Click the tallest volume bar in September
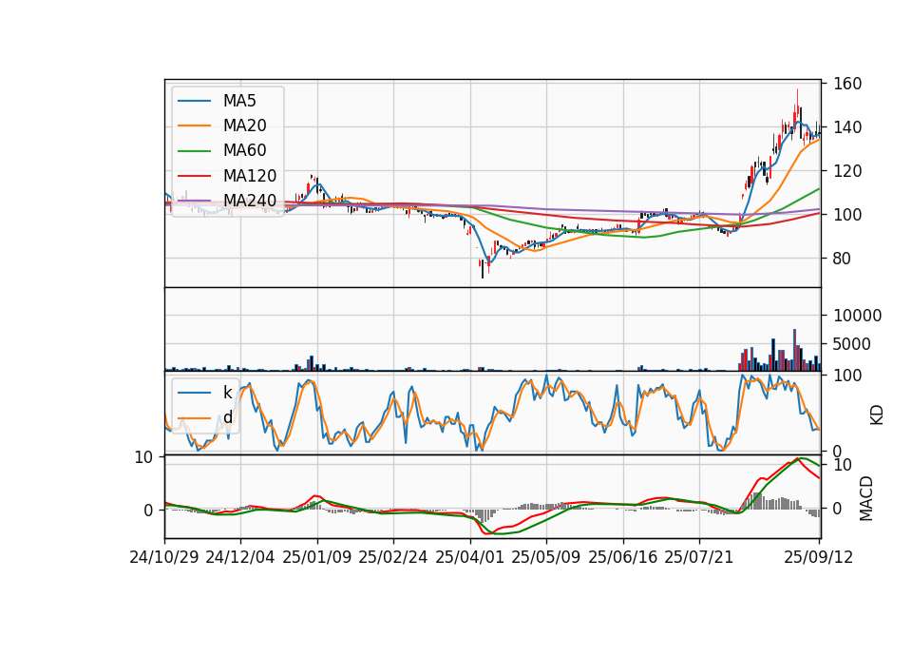Viewport: 912px width, 656px height. (x=794, y=351)
